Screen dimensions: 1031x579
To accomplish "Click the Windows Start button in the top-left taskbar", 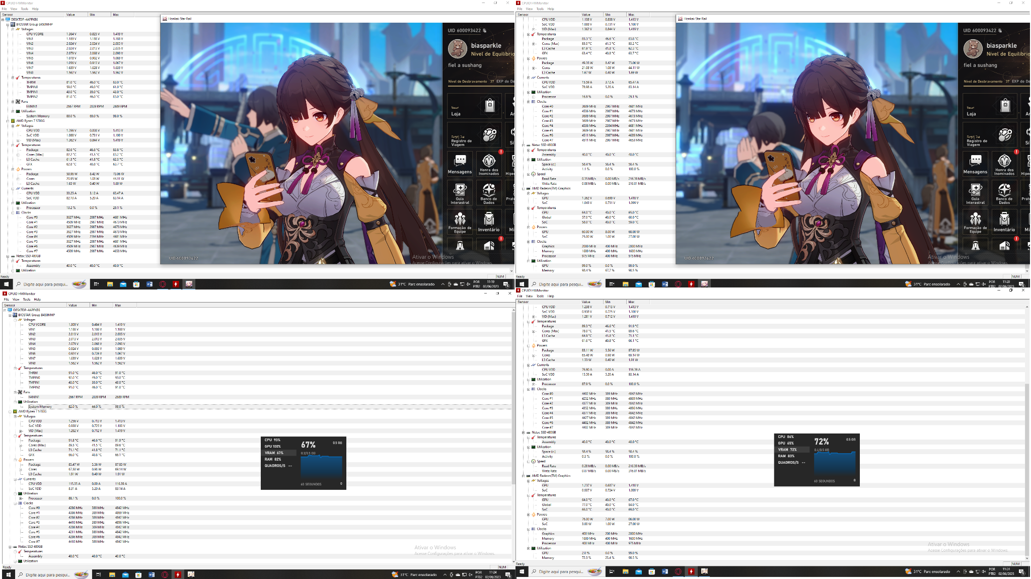I will 7,284.
